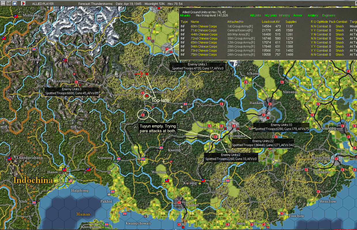The image size is (357, 230).
Task: Select Japanese flag base at Wenchow
Action: [x=318, y=191]
